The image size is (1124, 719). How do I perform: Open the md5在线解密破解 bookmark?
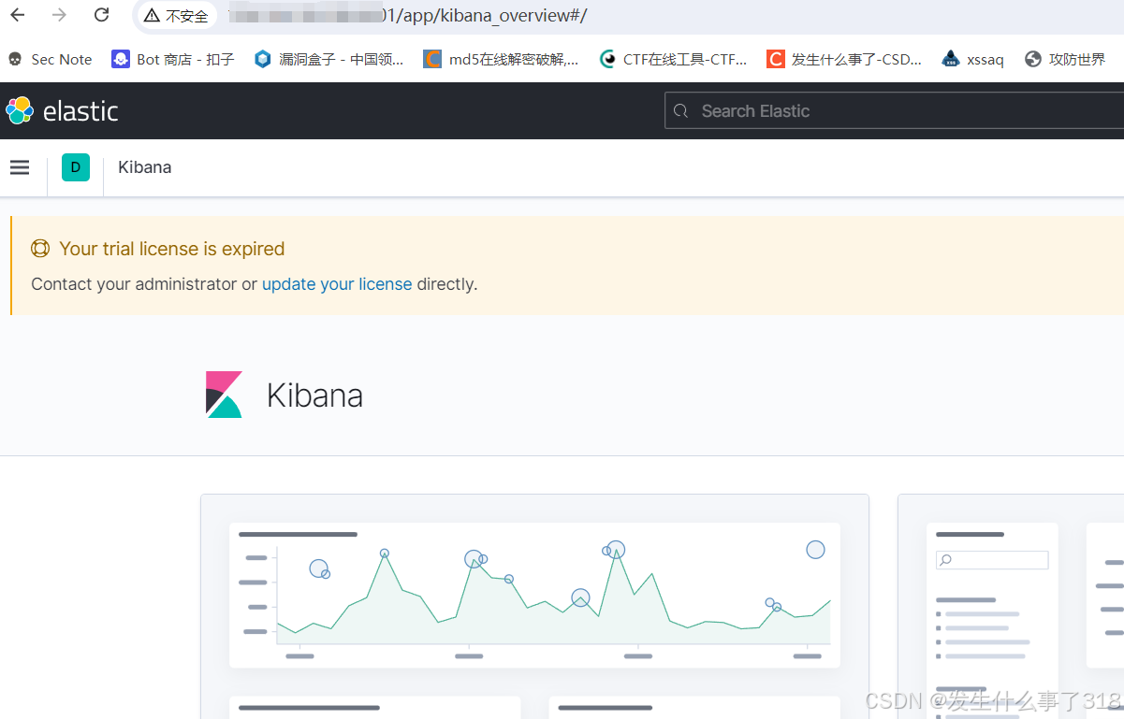pyautogui.click(x=502, y=59)
